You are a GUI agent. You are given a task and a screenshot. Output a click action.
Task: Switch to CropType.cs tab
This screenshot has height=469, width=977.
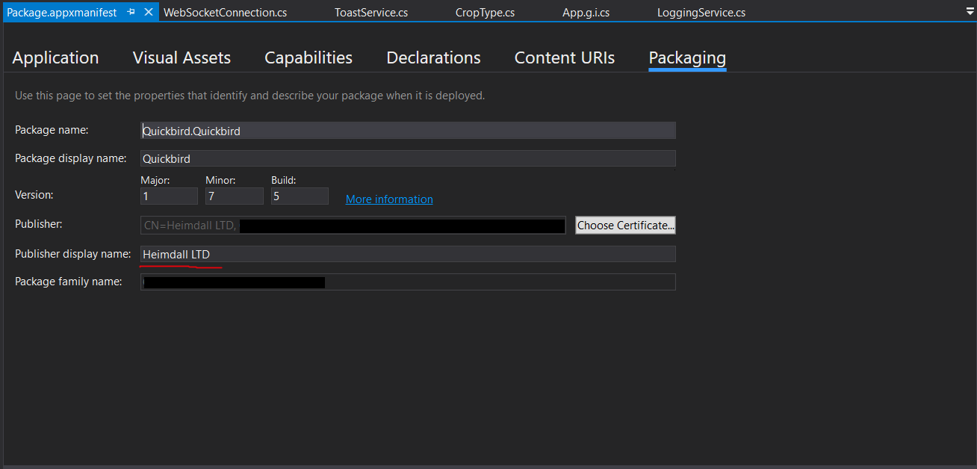pyautogui.click(x=485, y=13)
